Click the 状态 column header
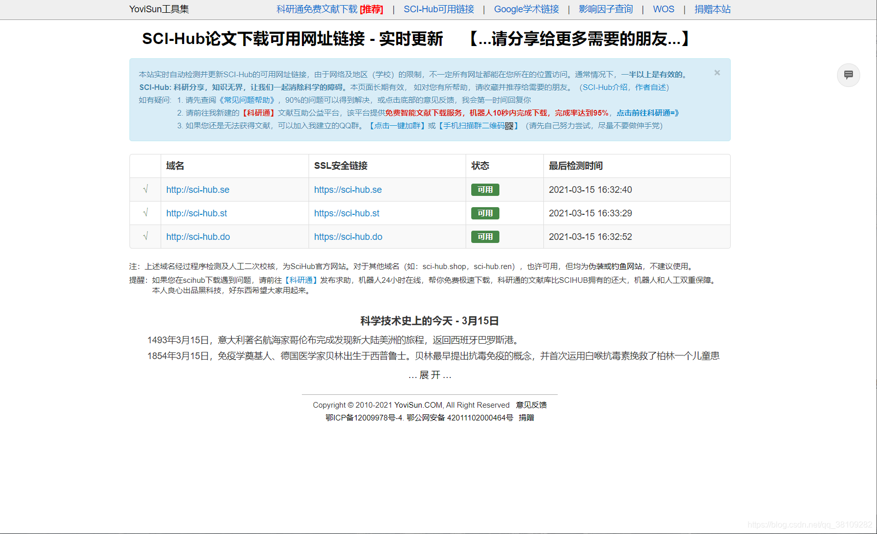This screenshot has width=877, height=534. click(480, 166)
